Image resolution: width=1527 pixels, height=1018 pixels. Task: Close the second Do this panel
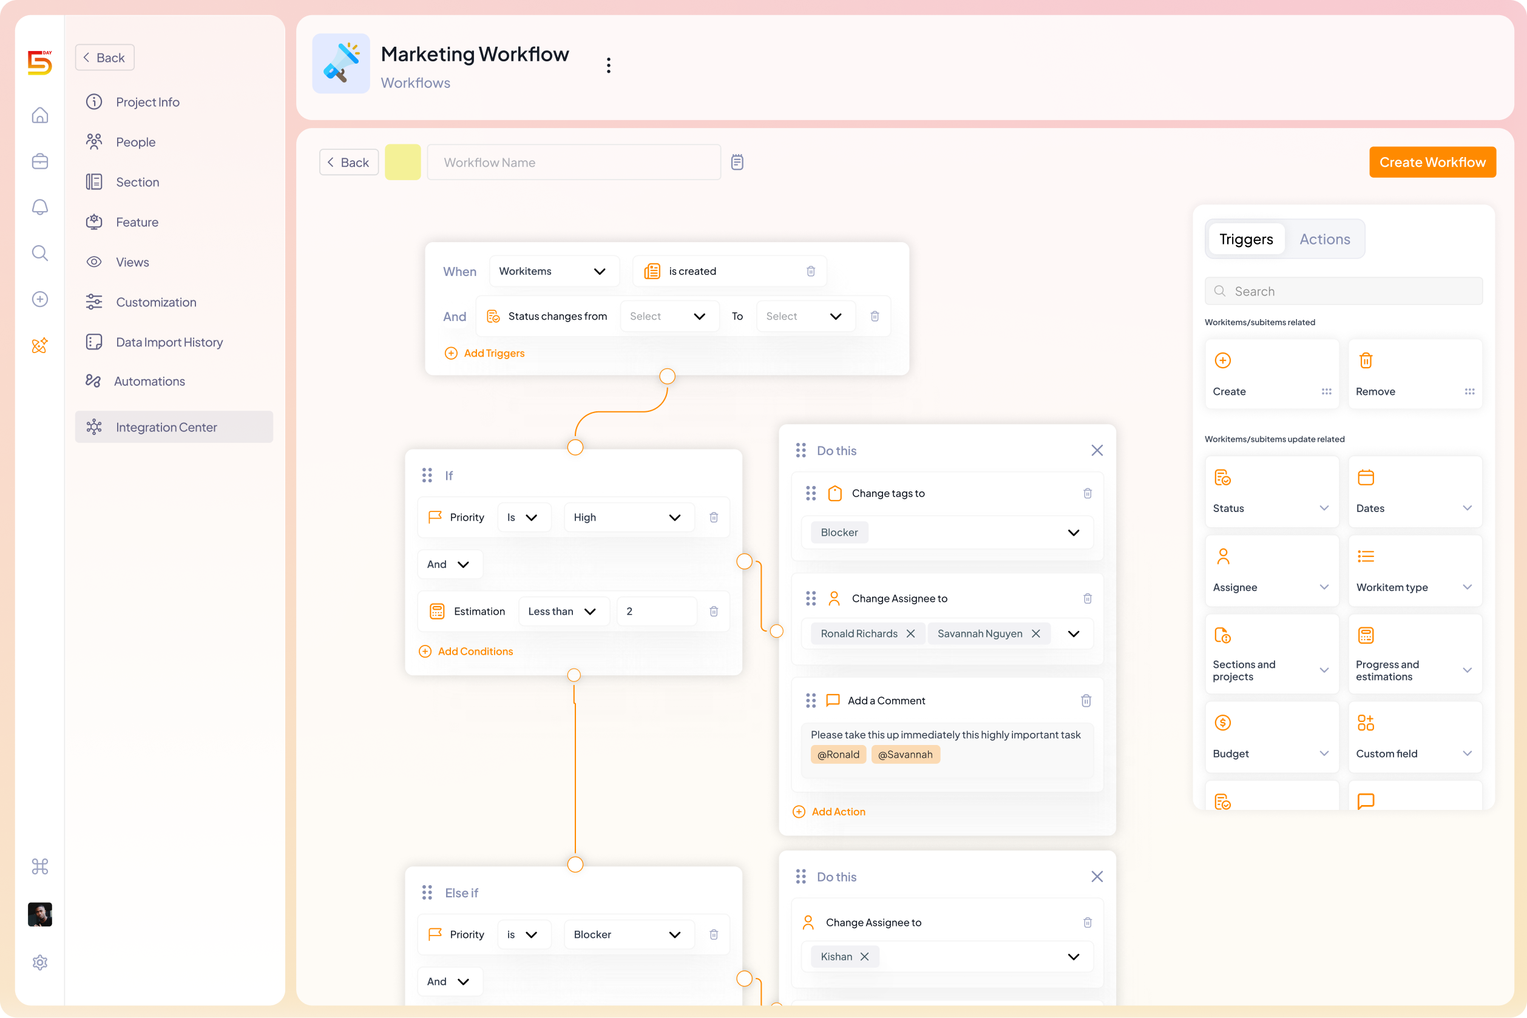click(x=1096, y=877)
